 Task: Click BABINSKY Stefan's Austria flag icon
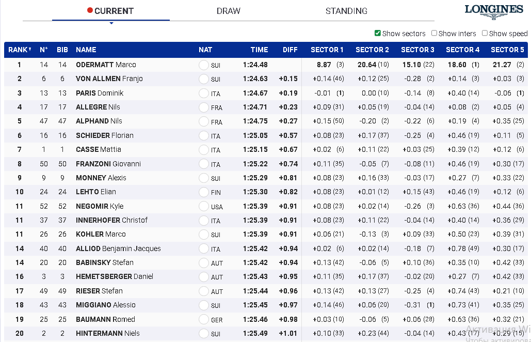pyautogui.click(x=203, y=262)
